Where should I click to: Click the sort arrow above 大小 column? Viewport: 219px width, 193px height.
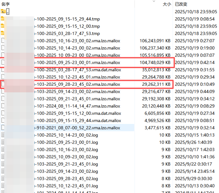pyautogui.click(x=154, y=1)
